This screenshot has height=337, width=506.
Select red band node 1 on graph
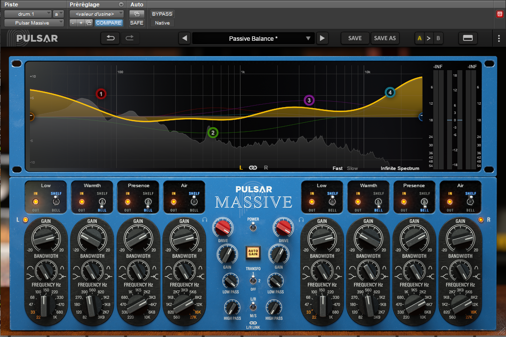click(101, 94)
